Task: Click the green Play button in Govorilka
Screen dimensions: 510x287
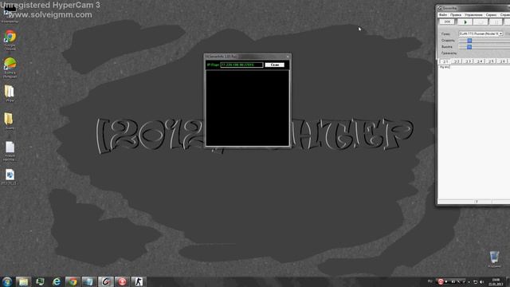Action: pos(465,22)
